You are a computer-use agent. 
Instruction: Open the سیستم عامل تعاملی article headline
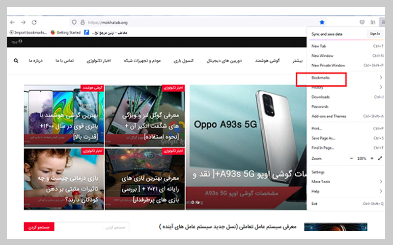pyautogui.click(x=227, y=227)
